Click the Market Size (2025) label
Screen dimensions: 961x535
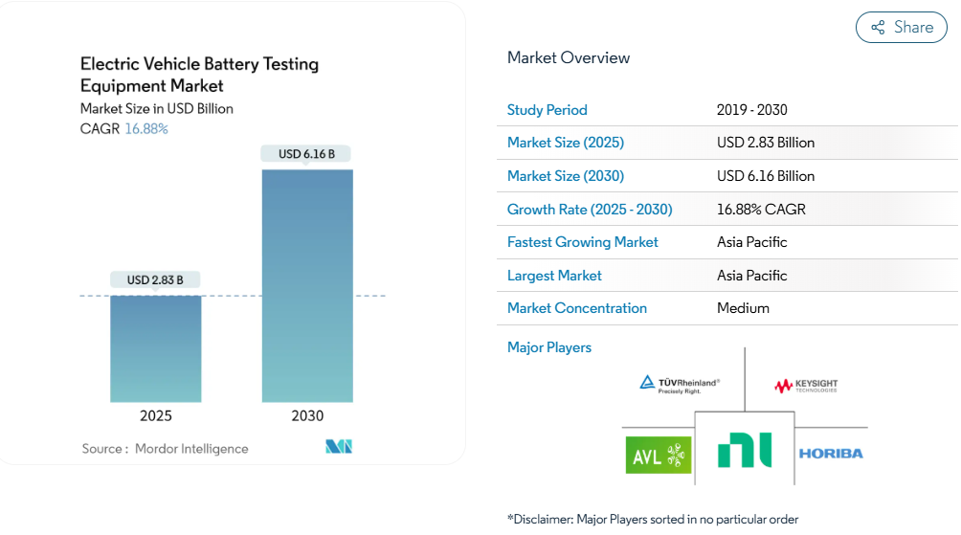pyautogui.click(x=566, y=143)
